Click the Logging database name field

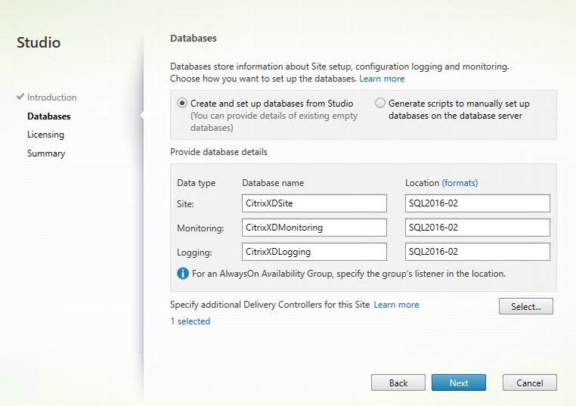point(314,252)
